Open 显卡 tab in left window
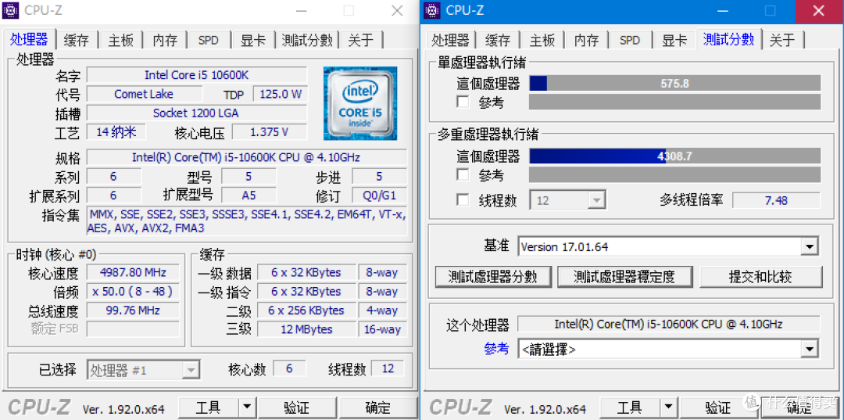 click(x=253, y=41)
